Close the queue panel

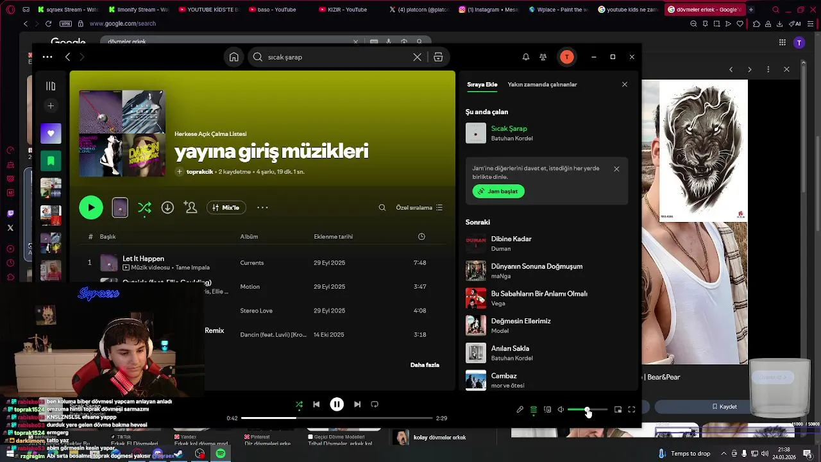[x=625, y=85]
